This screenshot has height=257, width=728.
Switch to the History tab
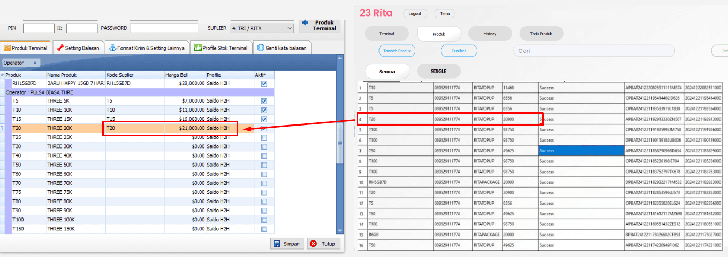click(x=490, y=34)
